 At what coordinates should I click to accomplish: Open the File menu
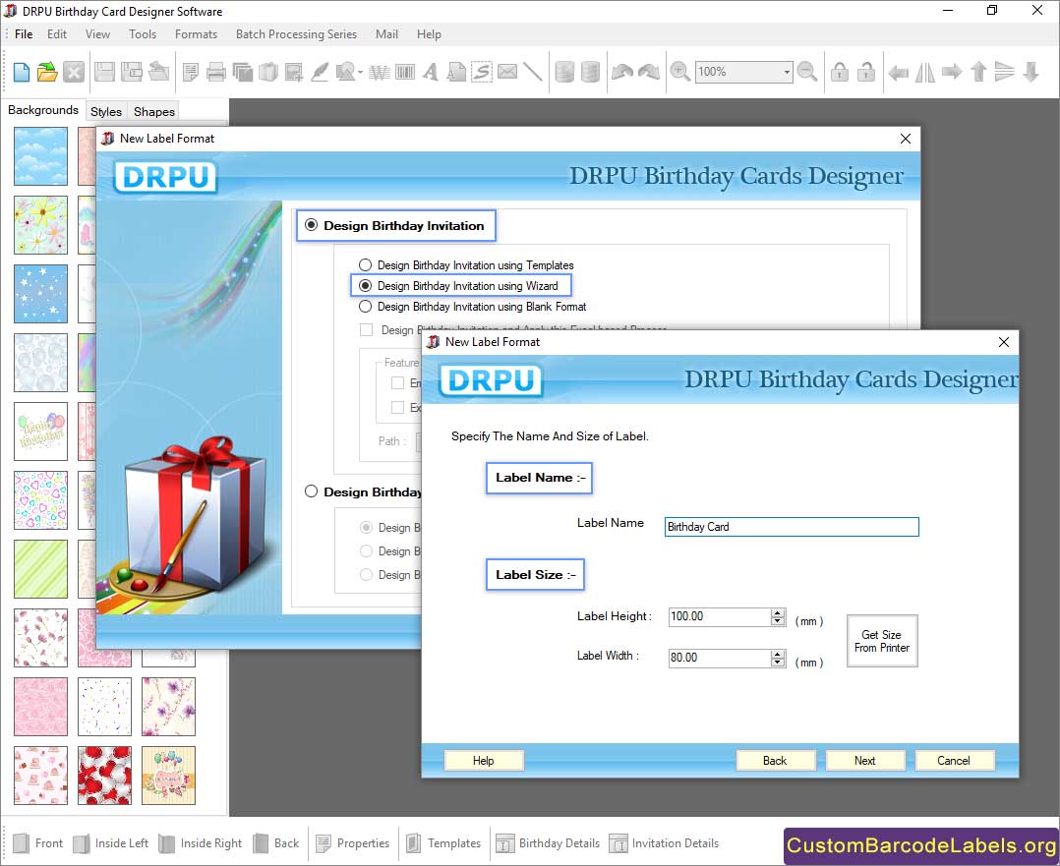(24, 33)
